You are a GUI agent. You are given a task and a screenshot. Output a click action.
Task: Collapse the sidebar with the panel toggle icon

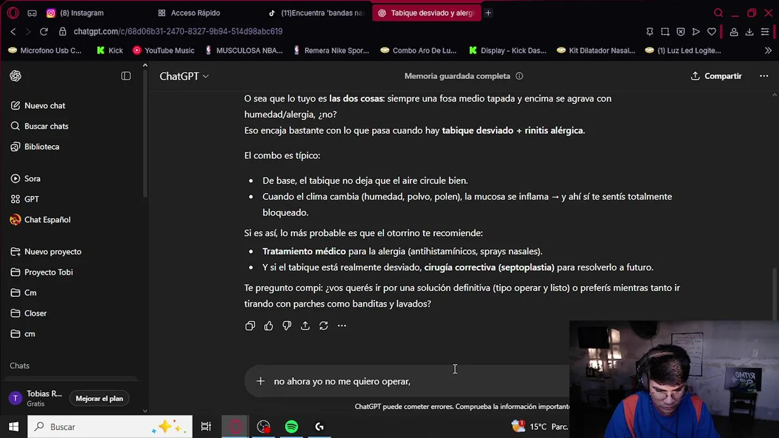coord(126,76)
